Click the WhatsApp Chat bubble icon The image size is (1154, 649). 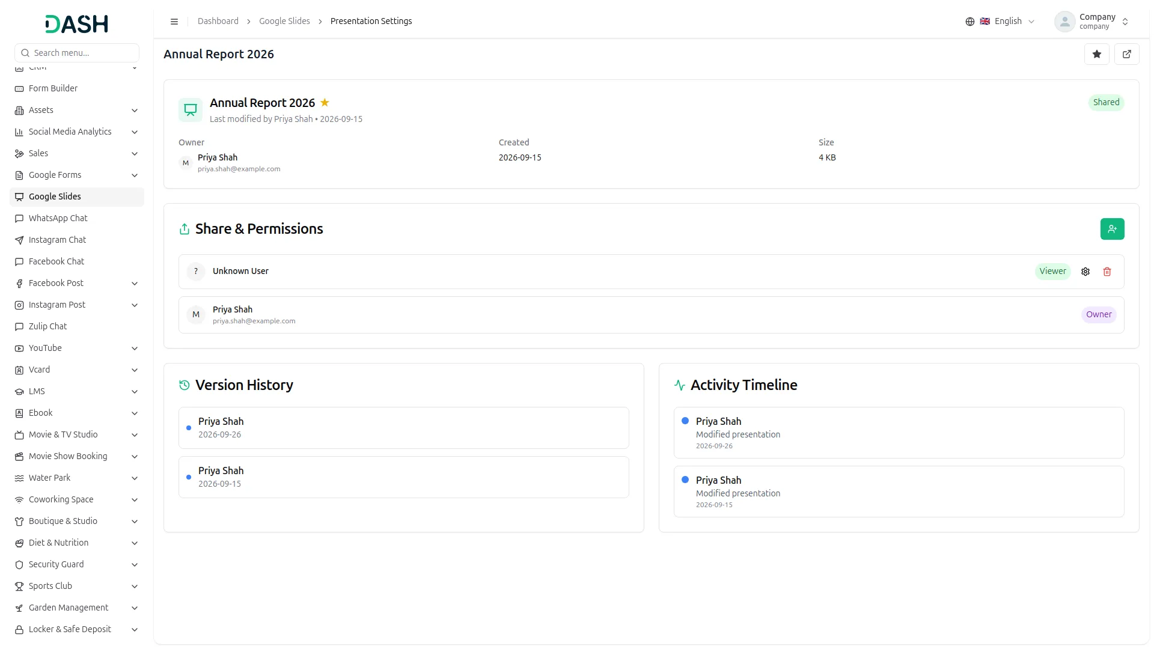click(x=19, y=219)
